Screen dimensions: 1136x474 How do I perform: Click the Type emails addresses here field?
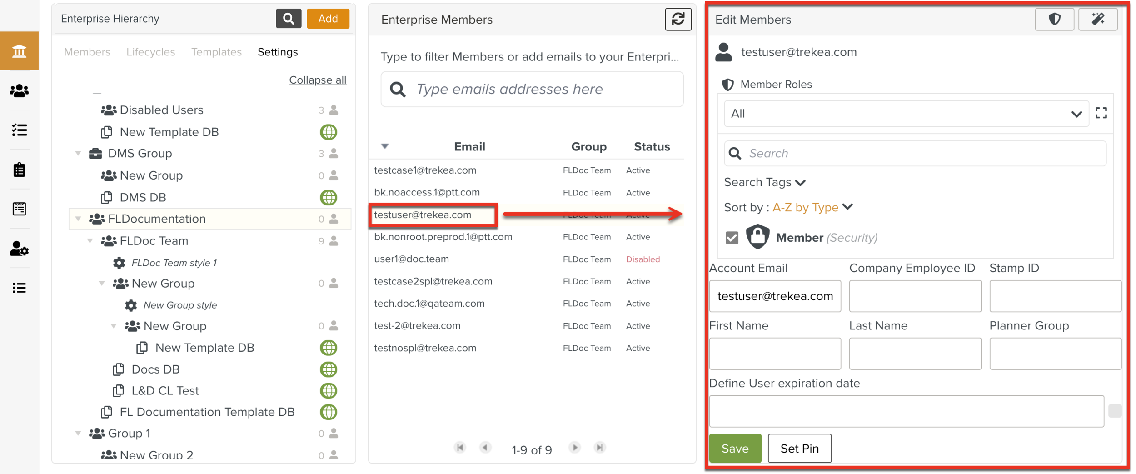[x=532, y=89]
